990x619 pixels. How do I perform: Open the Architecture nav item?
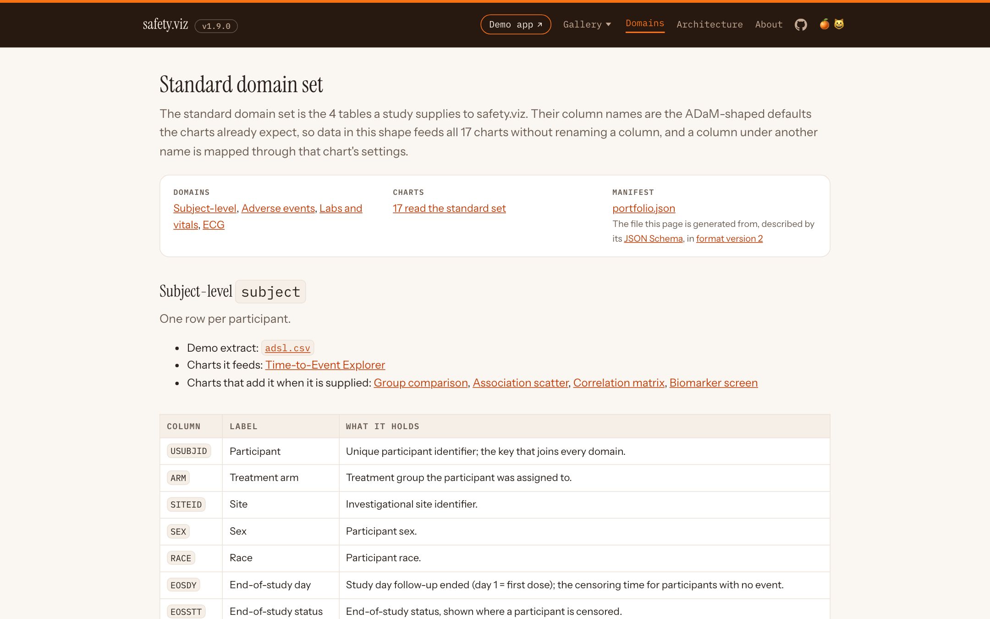pos(709,25)
